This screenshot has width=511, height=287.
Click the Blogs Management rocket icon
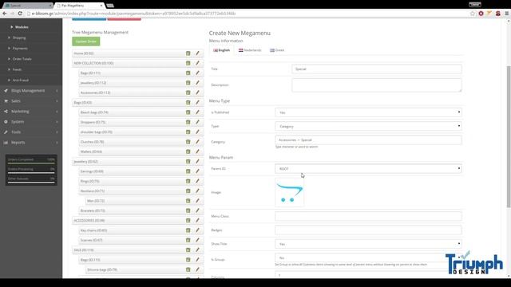pyautogui.click(x=6, y=90)
